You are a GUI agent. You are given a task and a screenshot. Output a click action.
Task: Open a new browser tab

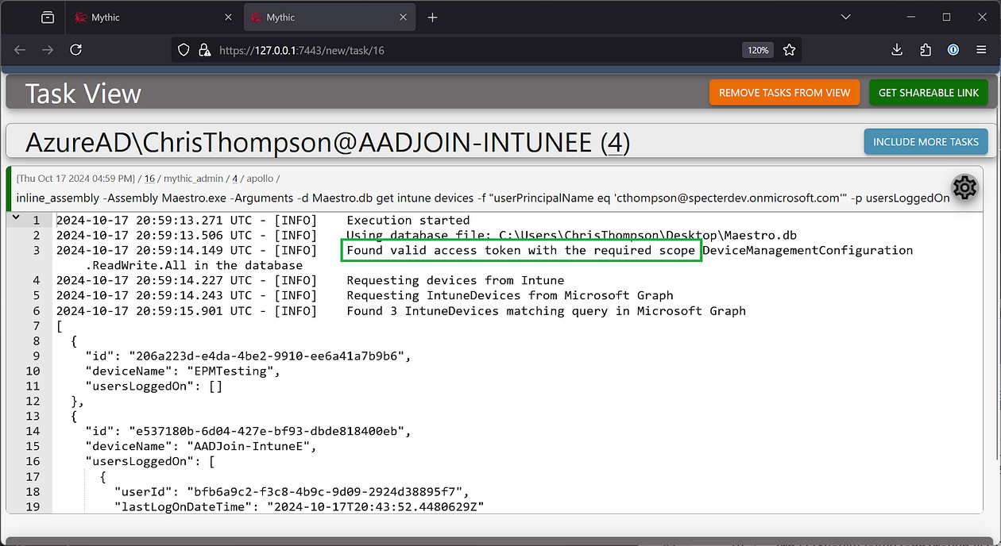tap(432, 17)
